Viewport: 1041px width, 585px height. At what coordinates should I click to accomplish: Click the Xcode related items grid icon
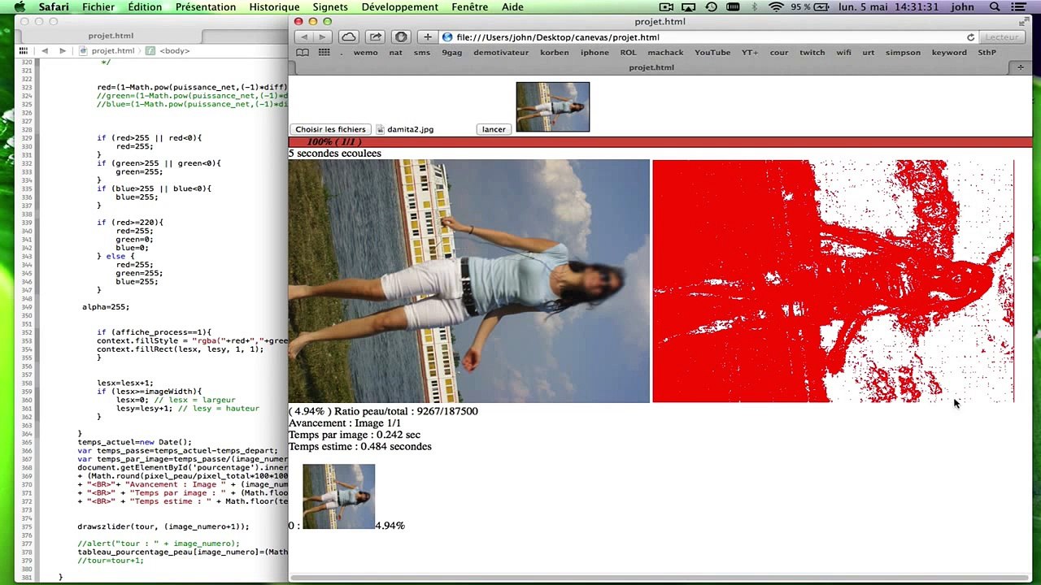pyautogui.click(x=23, y=50)
